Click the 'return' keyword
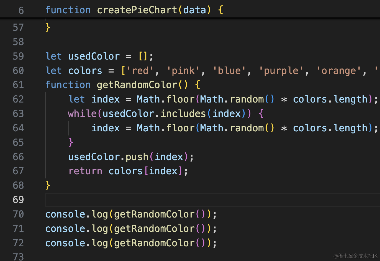The height and width of the screenshot is (261, 380). 85,171
